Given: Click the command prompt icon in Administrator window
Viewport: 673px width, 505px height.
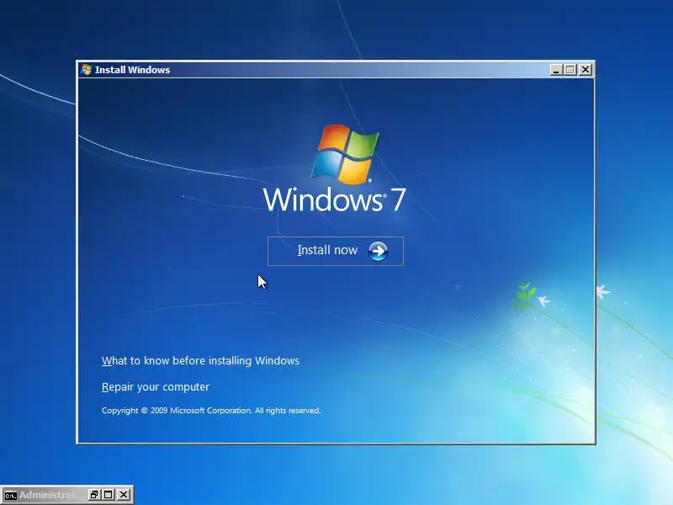Looking at the screenshot, I should (x=11, y=495).
